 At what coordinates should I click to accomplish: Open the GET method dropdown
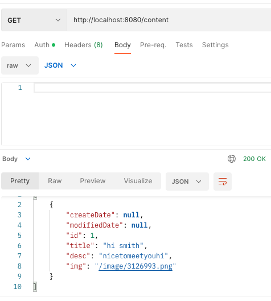pos(34,20)
